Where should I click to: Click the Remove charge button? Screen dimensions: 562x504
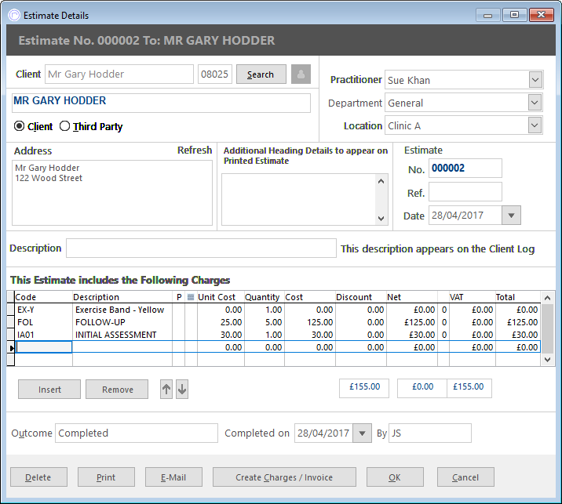click(x=117, y=389)
